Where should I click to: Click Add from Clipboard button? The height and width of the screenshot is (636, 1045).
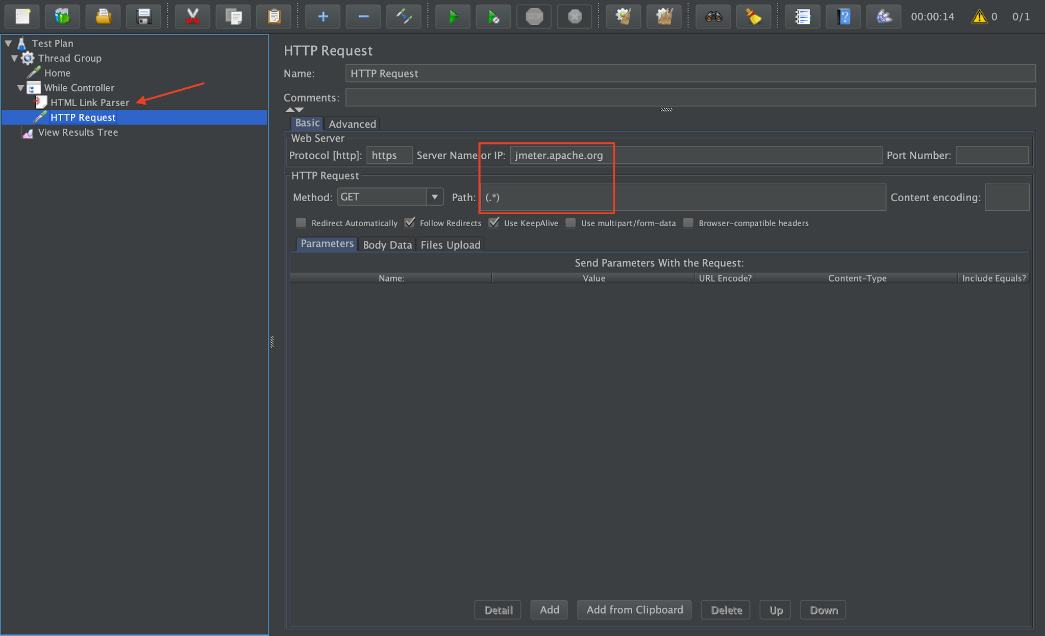[x=634, y=609]
